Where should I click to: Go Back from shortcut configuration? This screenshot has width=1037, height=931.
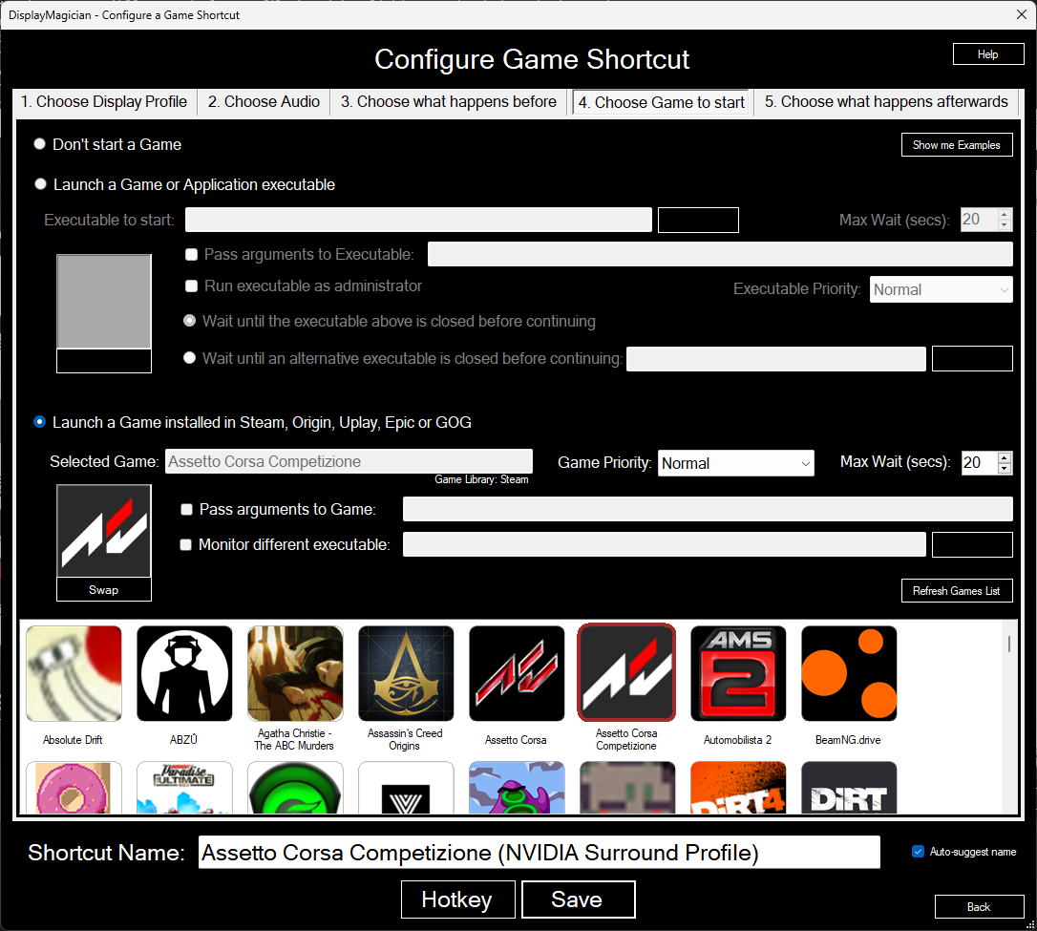click(x=979, y=906)
